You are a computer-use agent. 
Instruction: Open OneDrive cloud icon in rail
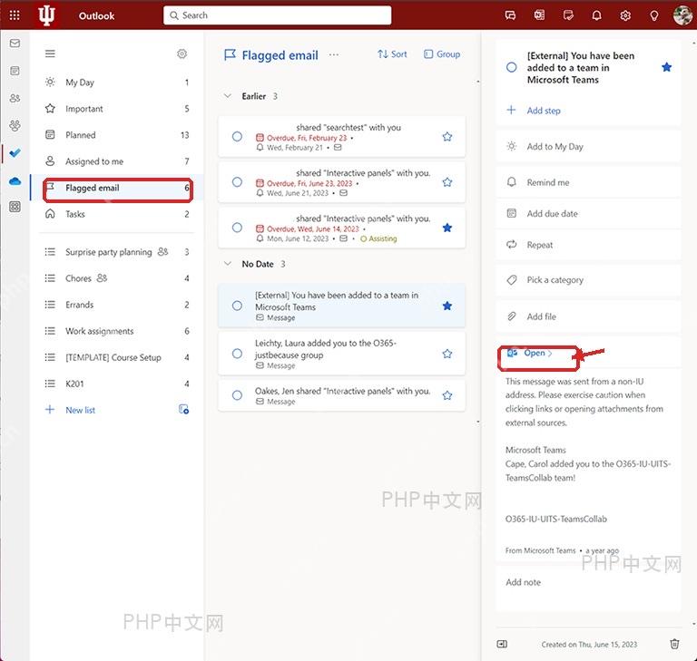point(15,180)
